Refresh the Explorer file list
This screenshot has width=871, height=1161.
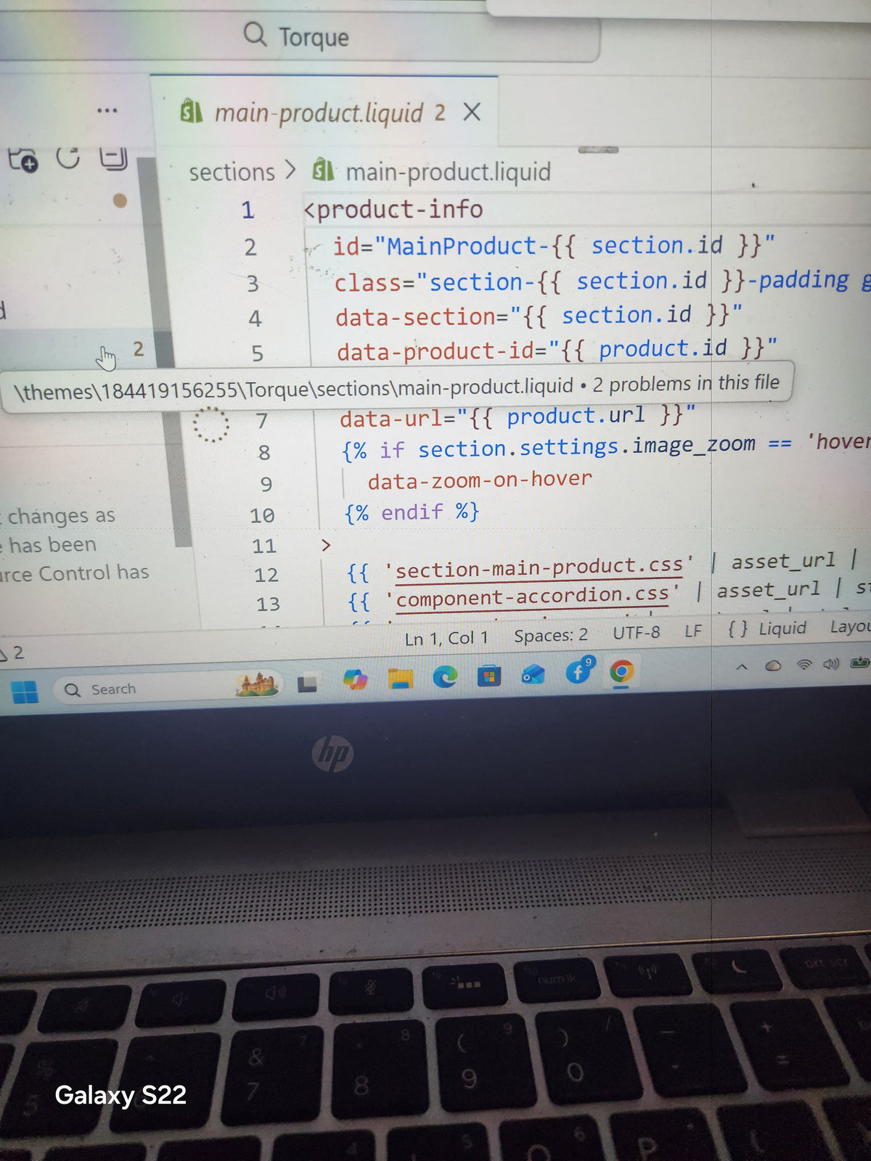tap(68, 157)
